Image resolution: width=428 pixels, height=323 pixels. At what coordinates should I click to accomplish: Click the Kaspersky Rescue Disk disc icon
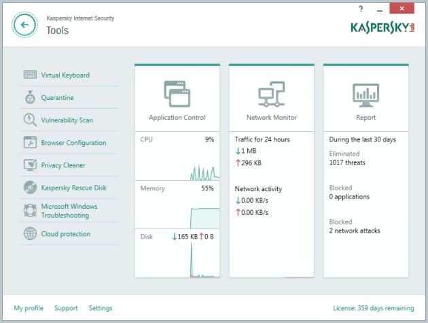(30, 188)
